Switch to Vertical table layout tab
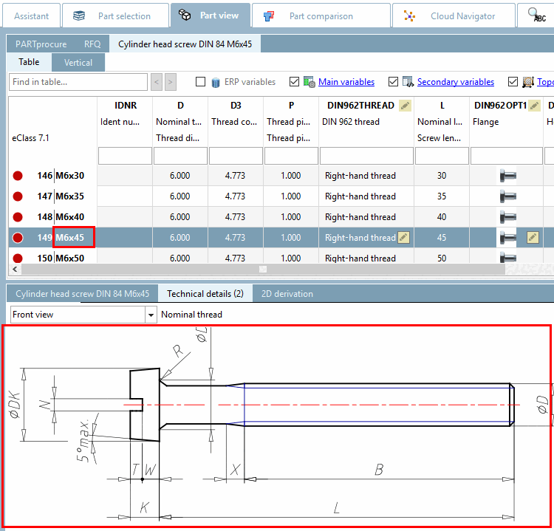The height and width of the screenshot is (531, 554). pos(78,63)
